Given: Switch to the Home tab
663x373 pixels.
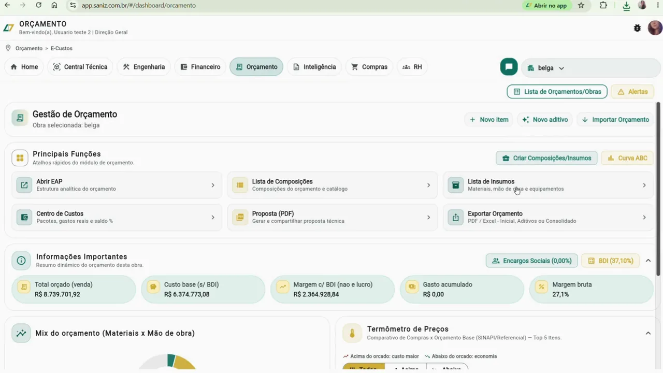Looking at the screenshot, I should coord(24,67).
